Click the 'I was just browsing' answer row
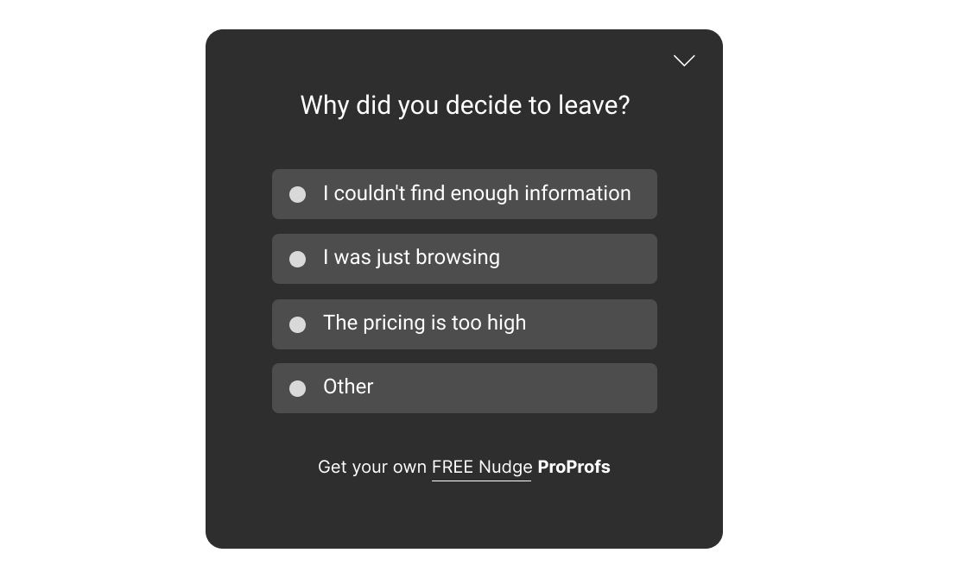The height and width of the screenshot is (578, 957). (464, 259)
